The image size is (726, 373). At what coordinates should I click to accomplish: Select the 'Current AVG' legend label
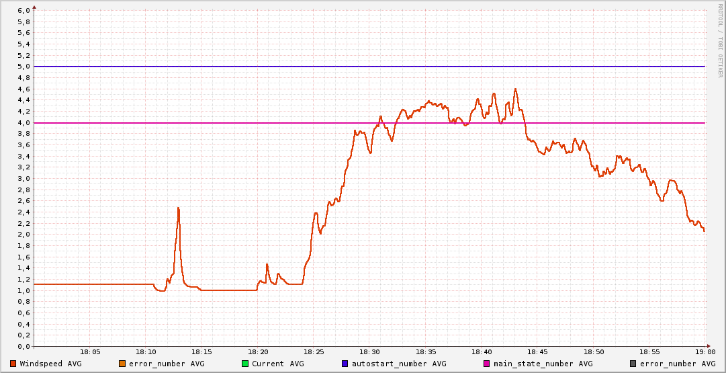click(x=277, y=364)
